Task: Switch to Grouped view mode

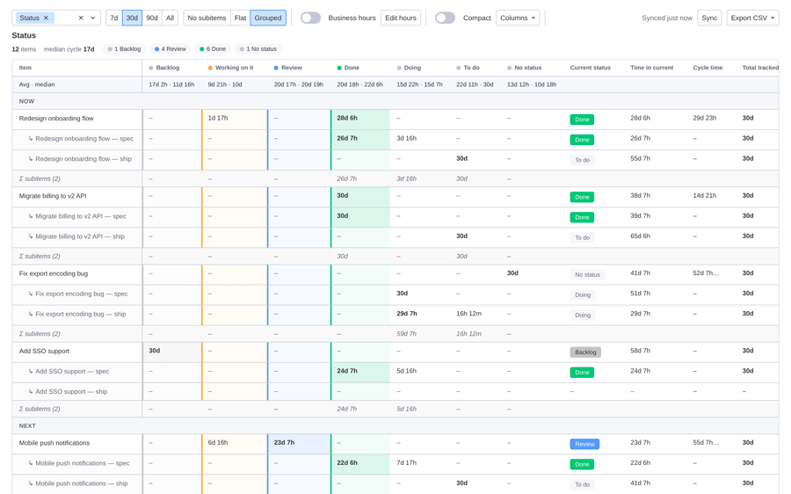Action: coord(268,18)
